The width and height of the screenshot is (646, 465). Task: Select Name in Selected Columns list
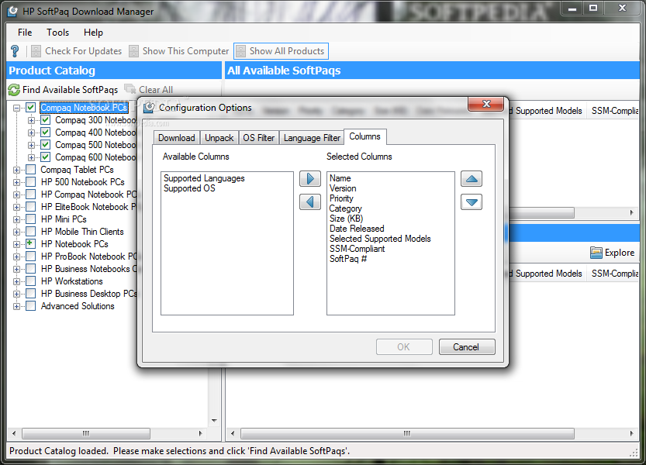coord(340,178)
